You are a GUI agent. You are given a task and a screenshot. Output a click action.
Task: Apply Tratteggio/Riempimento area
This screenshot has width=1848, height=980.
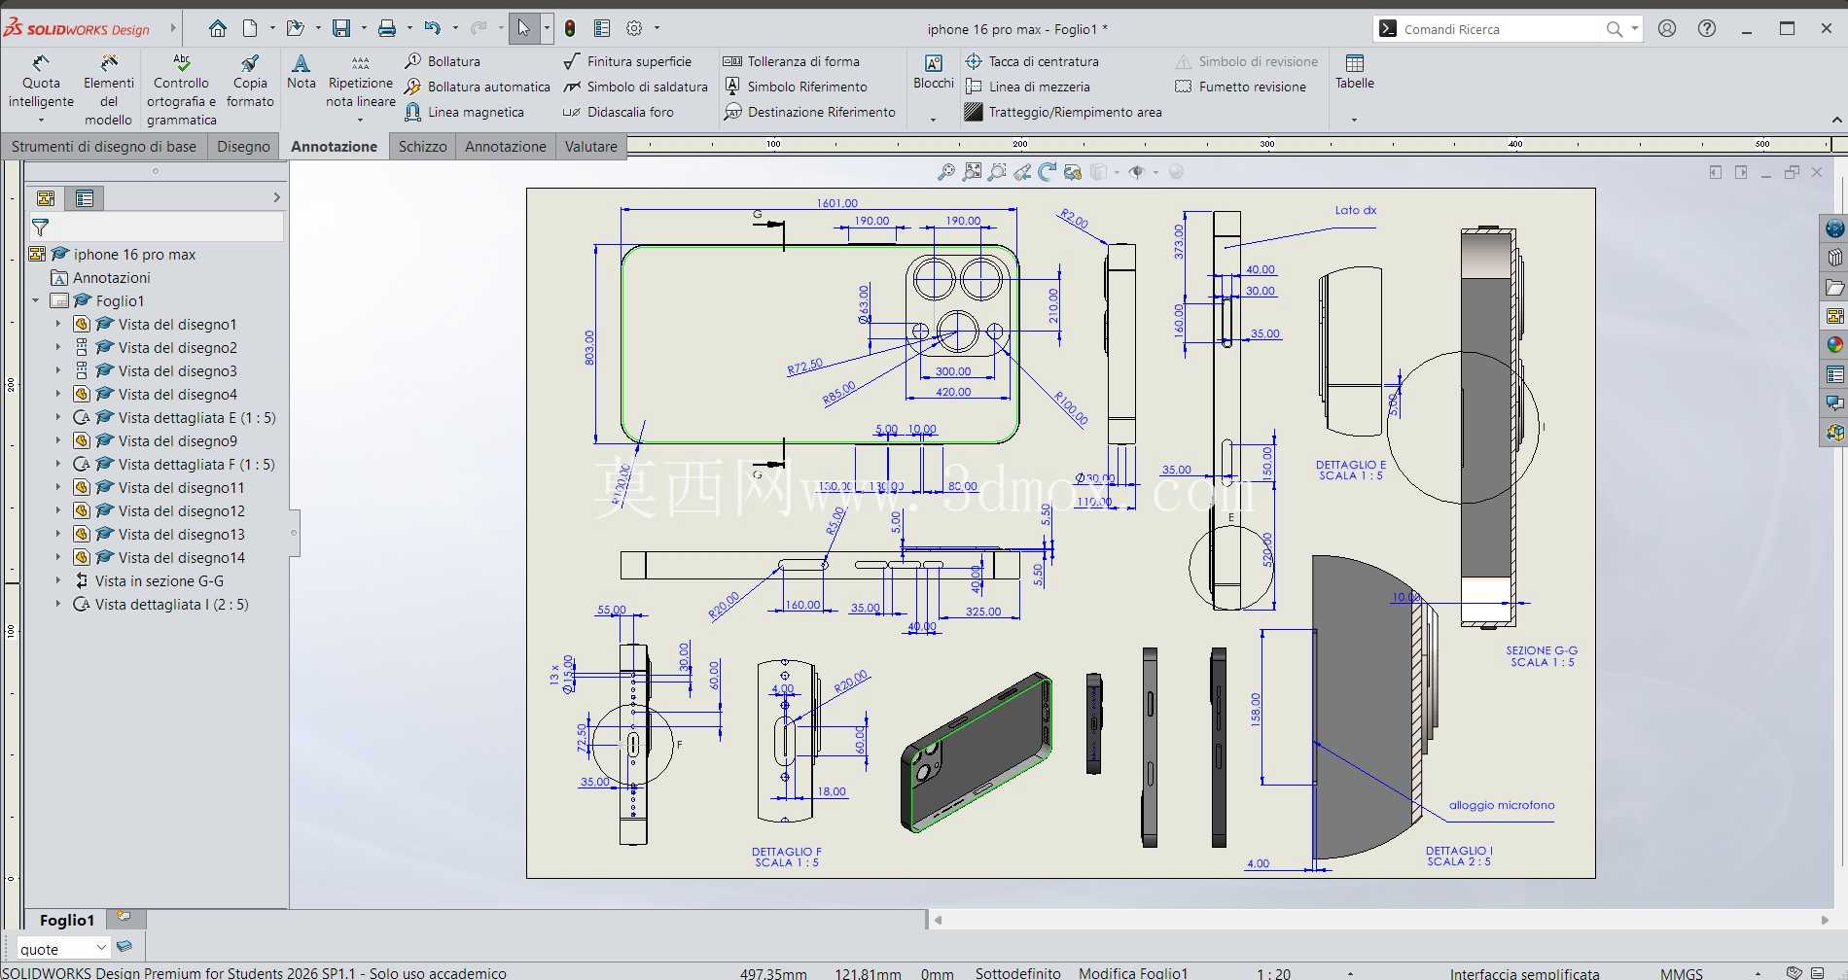coord(1063,112)
